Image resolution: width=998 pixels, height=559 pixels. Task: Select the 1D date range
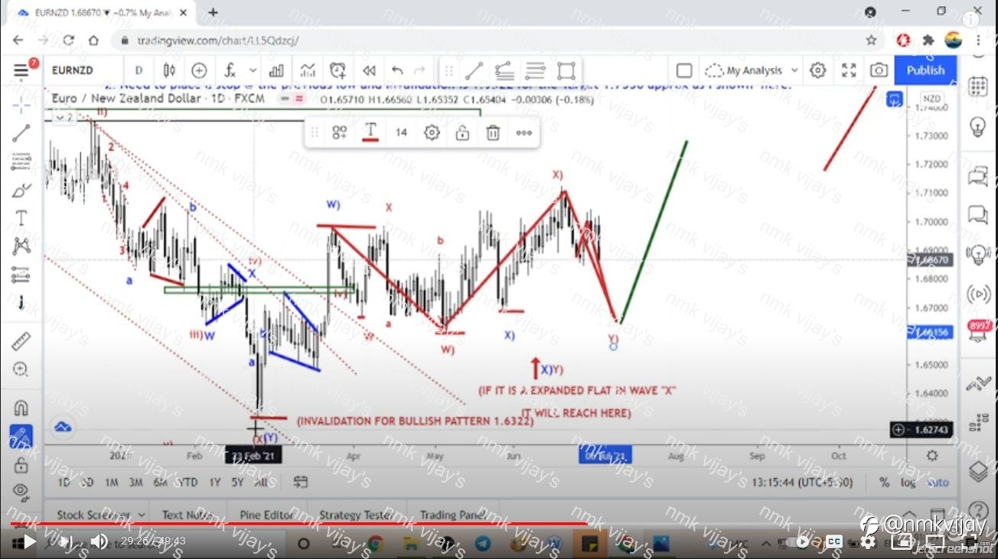(x=64, y=483)
